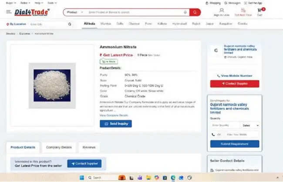This screenshot has height=182, width=283.
Task: Click the Ammonium Nitrate breadcrumb item
Action: point(44,34)
